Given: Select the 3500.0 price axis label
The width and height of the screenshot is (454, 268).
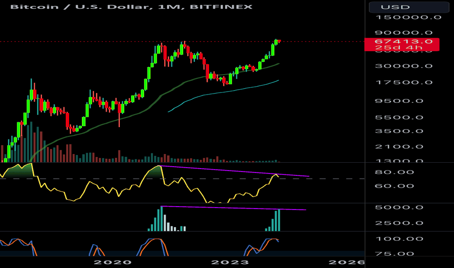Looking at the screenshot, I should pos(399,131).
